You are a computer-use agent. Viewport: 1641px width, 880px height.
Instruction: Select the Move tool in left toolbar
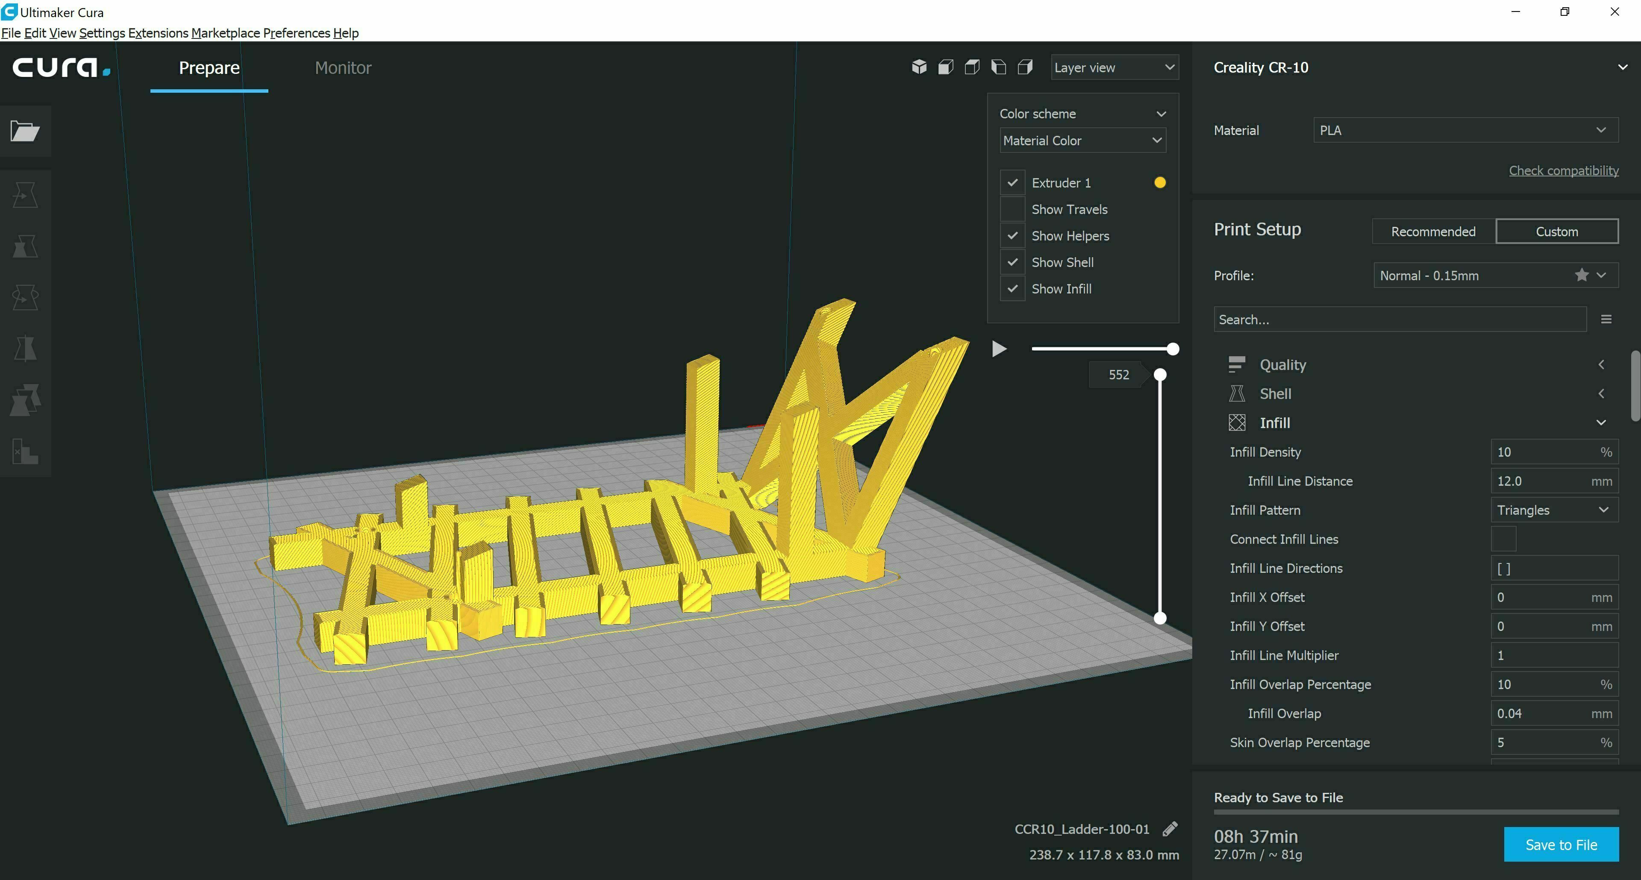tap(25, 195)
